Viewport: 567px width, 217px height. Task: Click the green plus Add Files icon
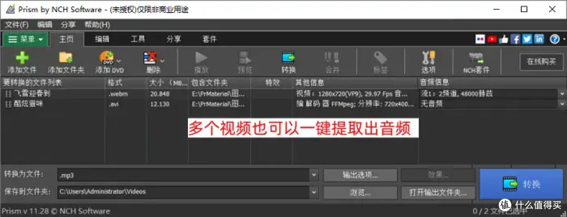click(22, 58)
